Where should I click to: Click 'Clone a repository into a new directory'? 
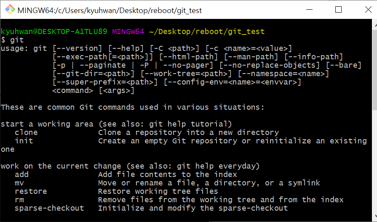click(189, 132)
